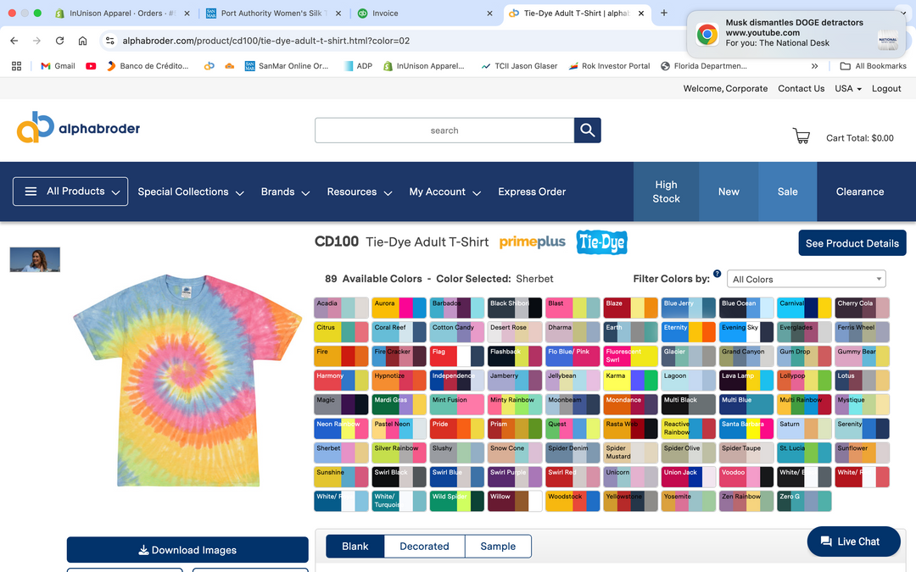Screen dimensions: 916x572
Task: Expand the All Products menu
Action: [70, 192]
